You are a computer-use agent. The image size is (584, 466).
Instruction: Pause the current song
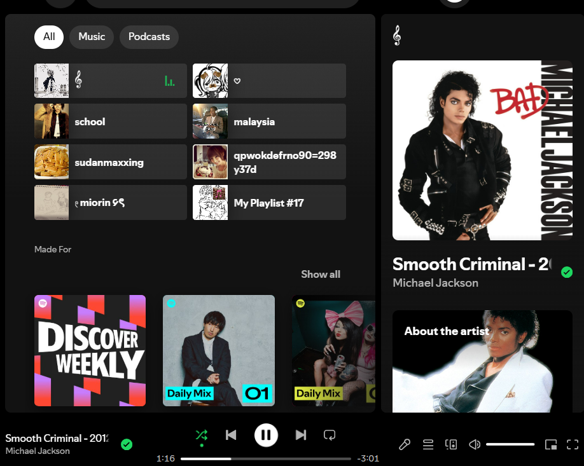(x=266, y=435)
